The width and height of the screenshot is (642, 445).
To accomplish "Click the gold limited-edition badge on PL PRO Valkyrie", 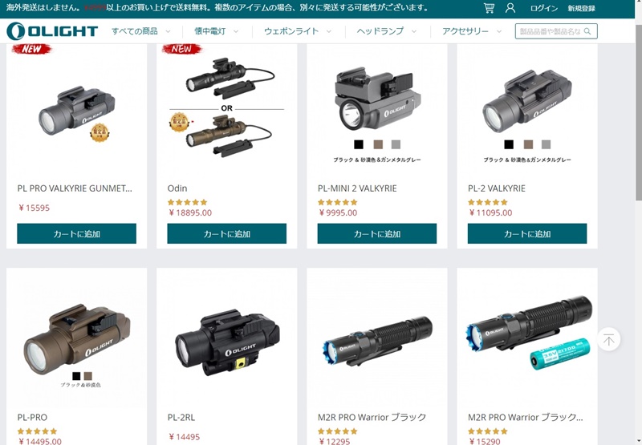I will tap(99, 133).
